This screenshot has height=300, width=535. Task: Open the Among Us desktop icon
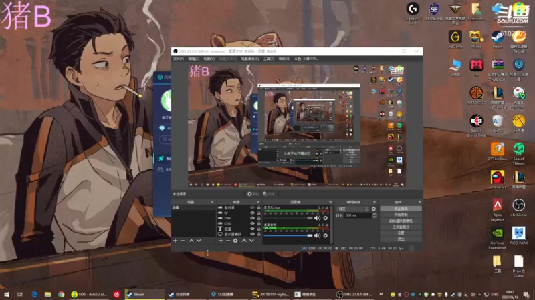(497, 179)
